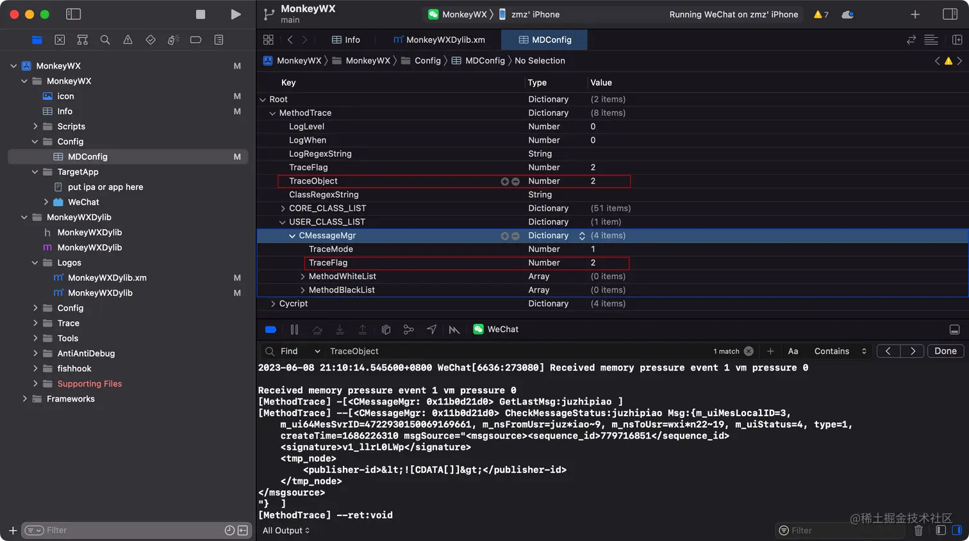Open the MonkeyWX scheme selector
The image size is (969, 541).
(458, 14)
